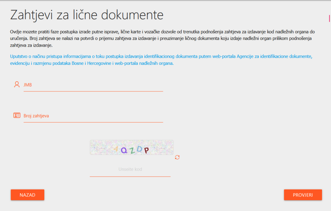This screenshot has height=211, width=331.
Task: Refresh the captcha with the circular arrows icon
Action: (177, 157)
